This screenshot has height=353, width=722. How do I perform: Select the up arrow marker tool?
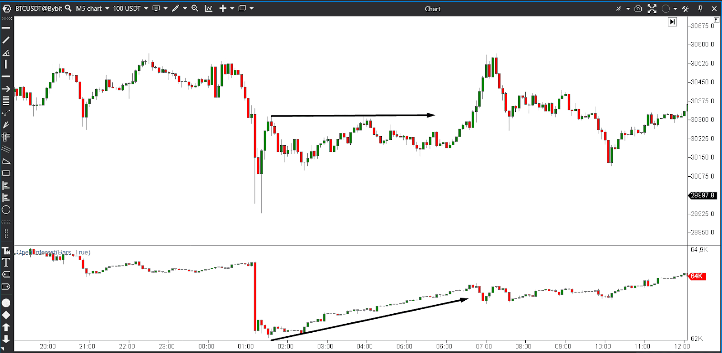click(x=6, y=327)
